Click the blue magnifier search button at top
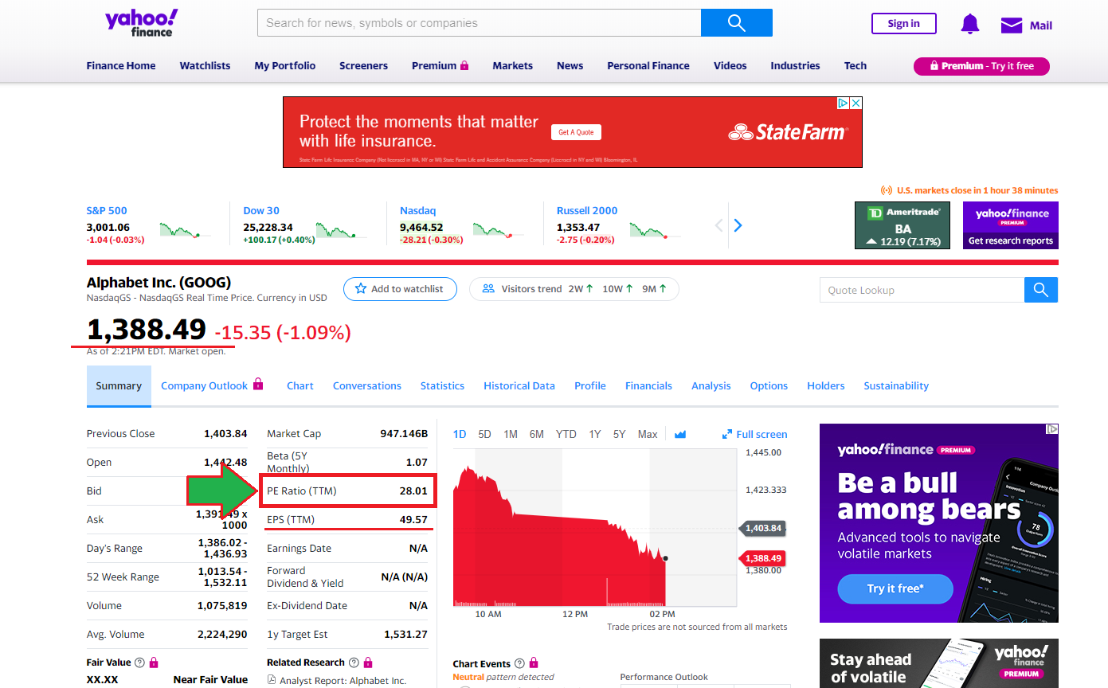 point(737,23)
